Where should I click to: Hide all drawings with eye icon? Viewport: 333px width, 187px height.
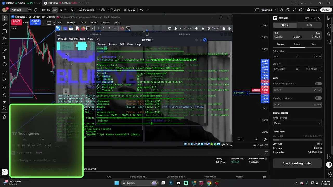(4, 108)
